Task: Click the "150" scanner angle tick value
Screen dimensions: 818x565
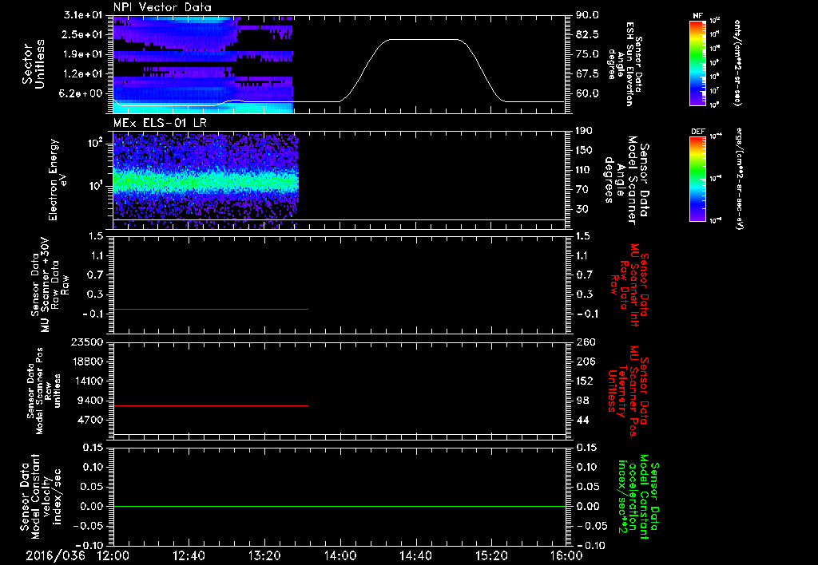Action: point(584,150)
